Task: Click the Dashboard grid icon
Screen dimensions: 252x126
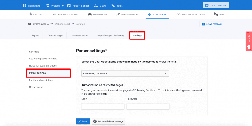Action: coord(25,6)
